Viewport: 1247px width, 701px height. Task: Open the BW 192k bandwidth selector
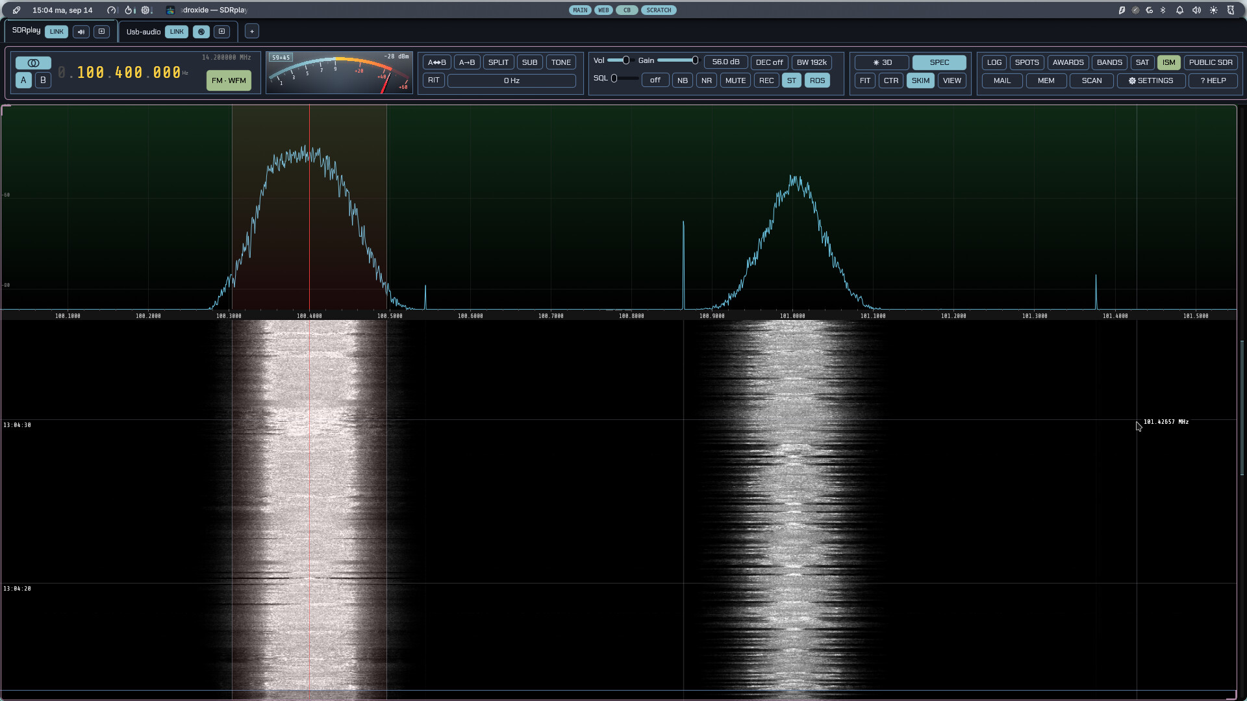811,62
